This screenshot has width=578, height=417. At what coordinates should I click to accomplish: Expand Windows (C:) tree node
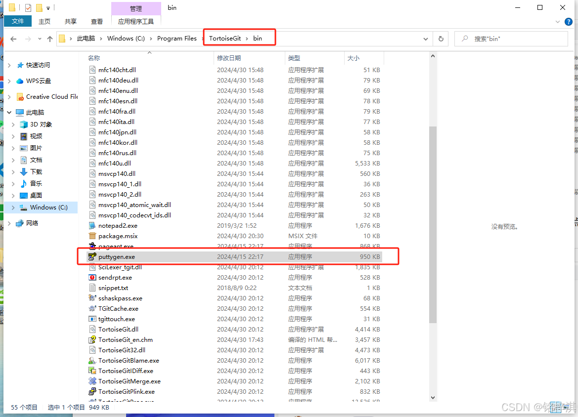(x=13, y=208)
